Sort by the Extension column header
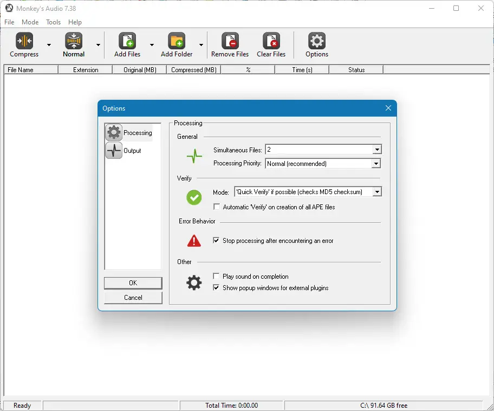 point(86,70)
